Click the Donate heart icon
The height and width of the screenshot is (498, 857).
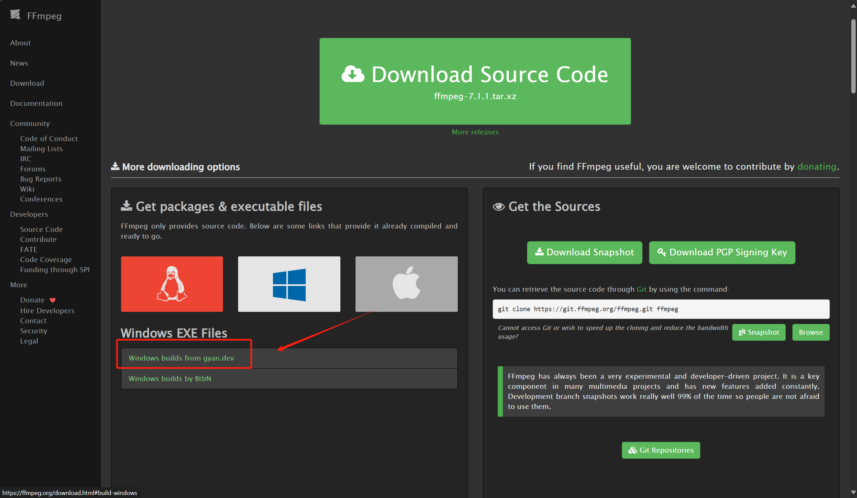pyautogui.click(x=52, y=300)
